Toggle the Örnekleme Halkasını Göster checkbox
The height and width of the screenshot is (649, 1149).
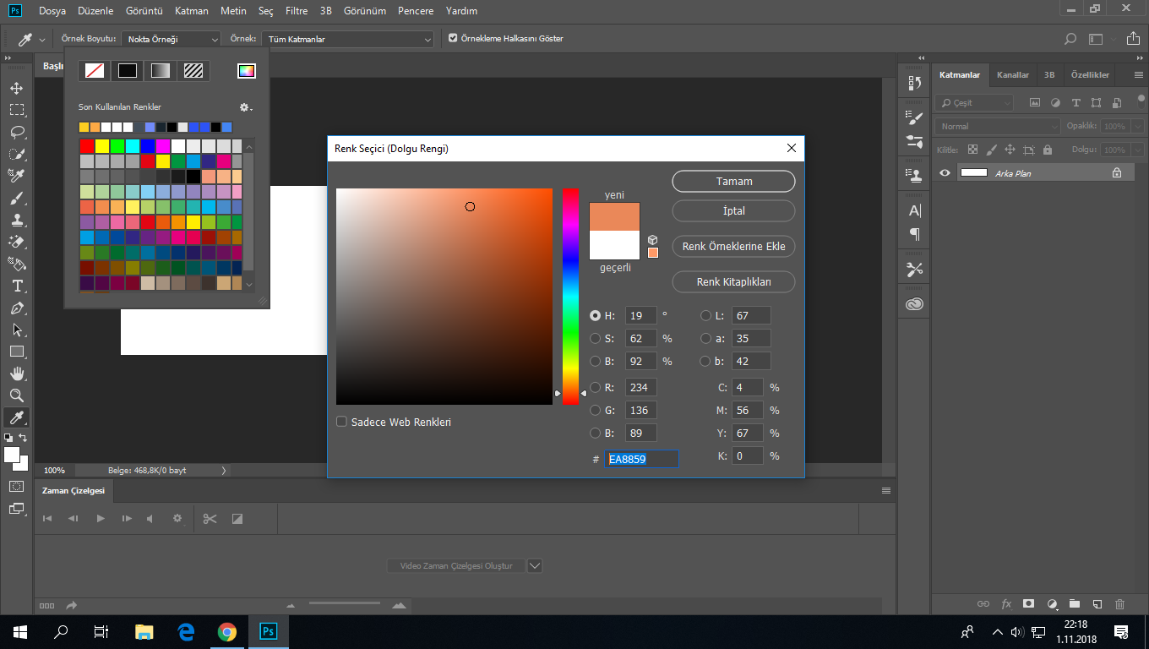click(453, 38)
